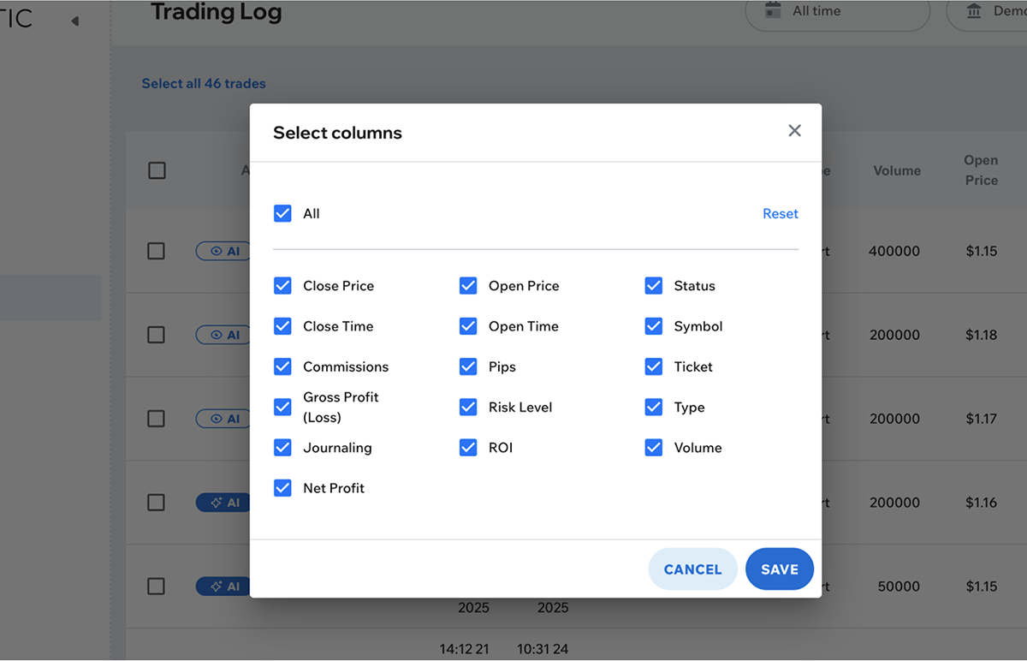Disable the Risk Level column
The height and width of the screenshot is (661, 1027).
tap(468, 407)
